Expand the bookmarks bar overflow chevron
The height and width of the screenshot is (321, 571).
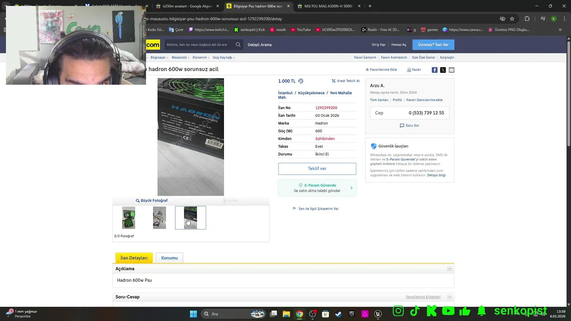click(x=560, y=30)
